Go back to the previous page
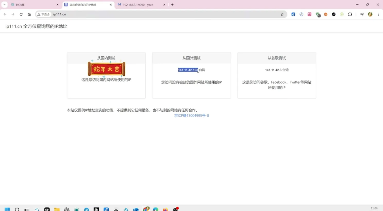The width and height of the screenshot is (383, 211). pos(5,14)
